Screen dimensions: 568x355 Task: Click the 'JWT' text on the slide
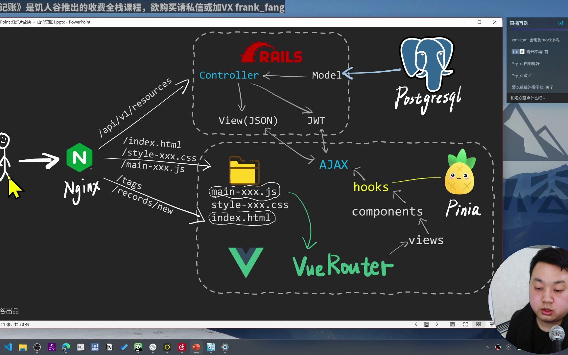(x=316, y=121)
